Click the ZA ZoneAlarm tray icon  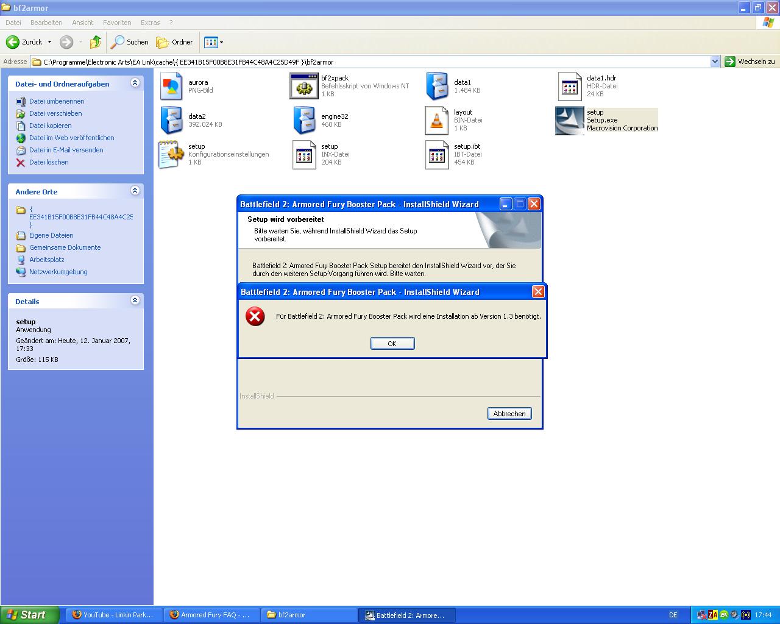pyautogui.click(x=712, y=615)
